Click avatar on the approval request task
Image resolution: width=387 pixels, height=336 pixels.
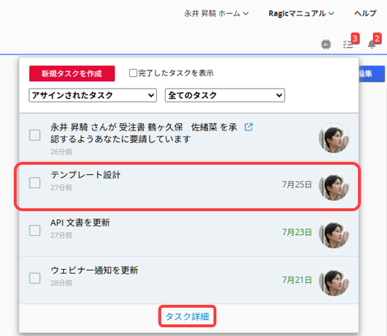tap(334, 138)
